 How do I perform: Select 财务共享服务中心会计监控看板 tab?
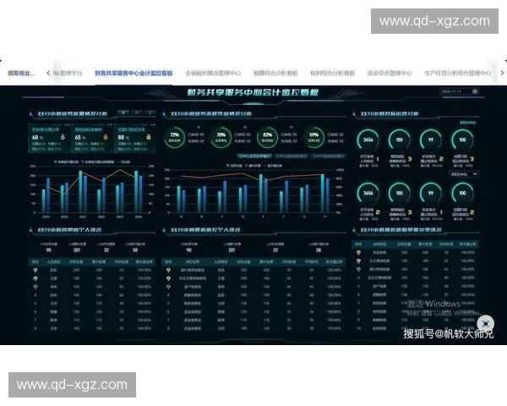pyautogui.click(x=134, y=74)
